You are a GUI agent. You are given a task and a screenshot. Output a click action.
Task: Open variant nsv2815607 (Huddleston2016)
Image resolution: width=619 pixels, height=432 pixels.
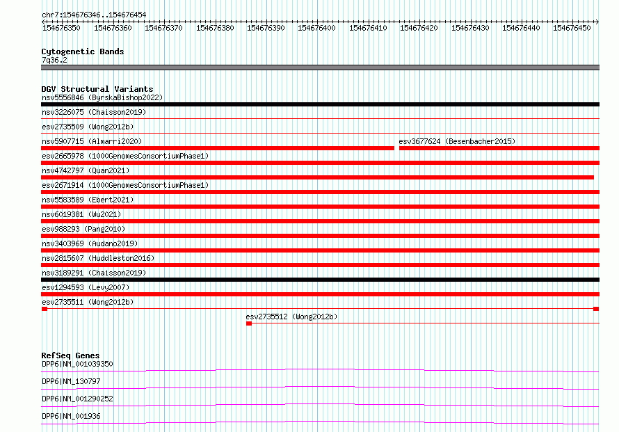pos(98,258)
